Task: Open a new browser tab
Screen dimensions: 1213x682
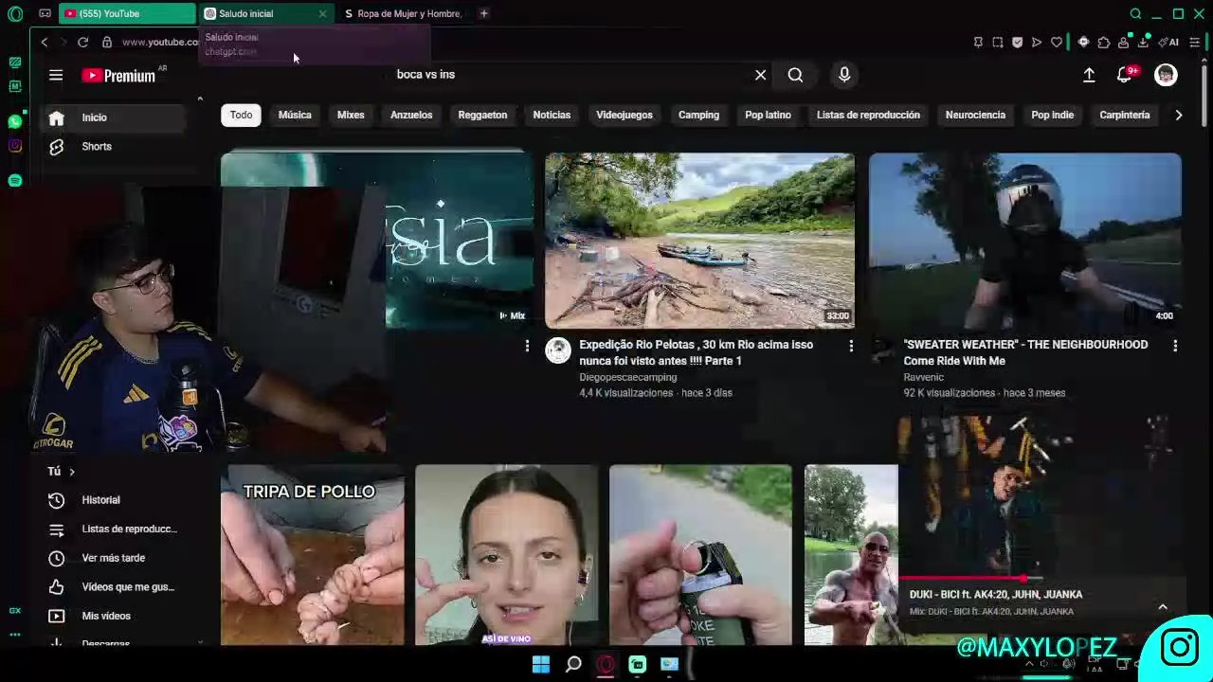Action: click(483, 13)
